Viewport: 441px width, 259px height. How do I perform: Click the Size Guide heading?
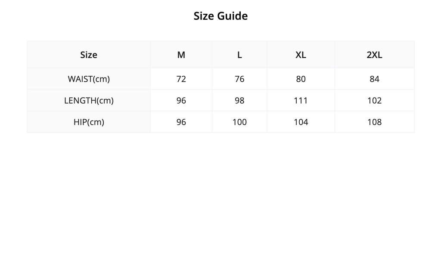(220, 16)
